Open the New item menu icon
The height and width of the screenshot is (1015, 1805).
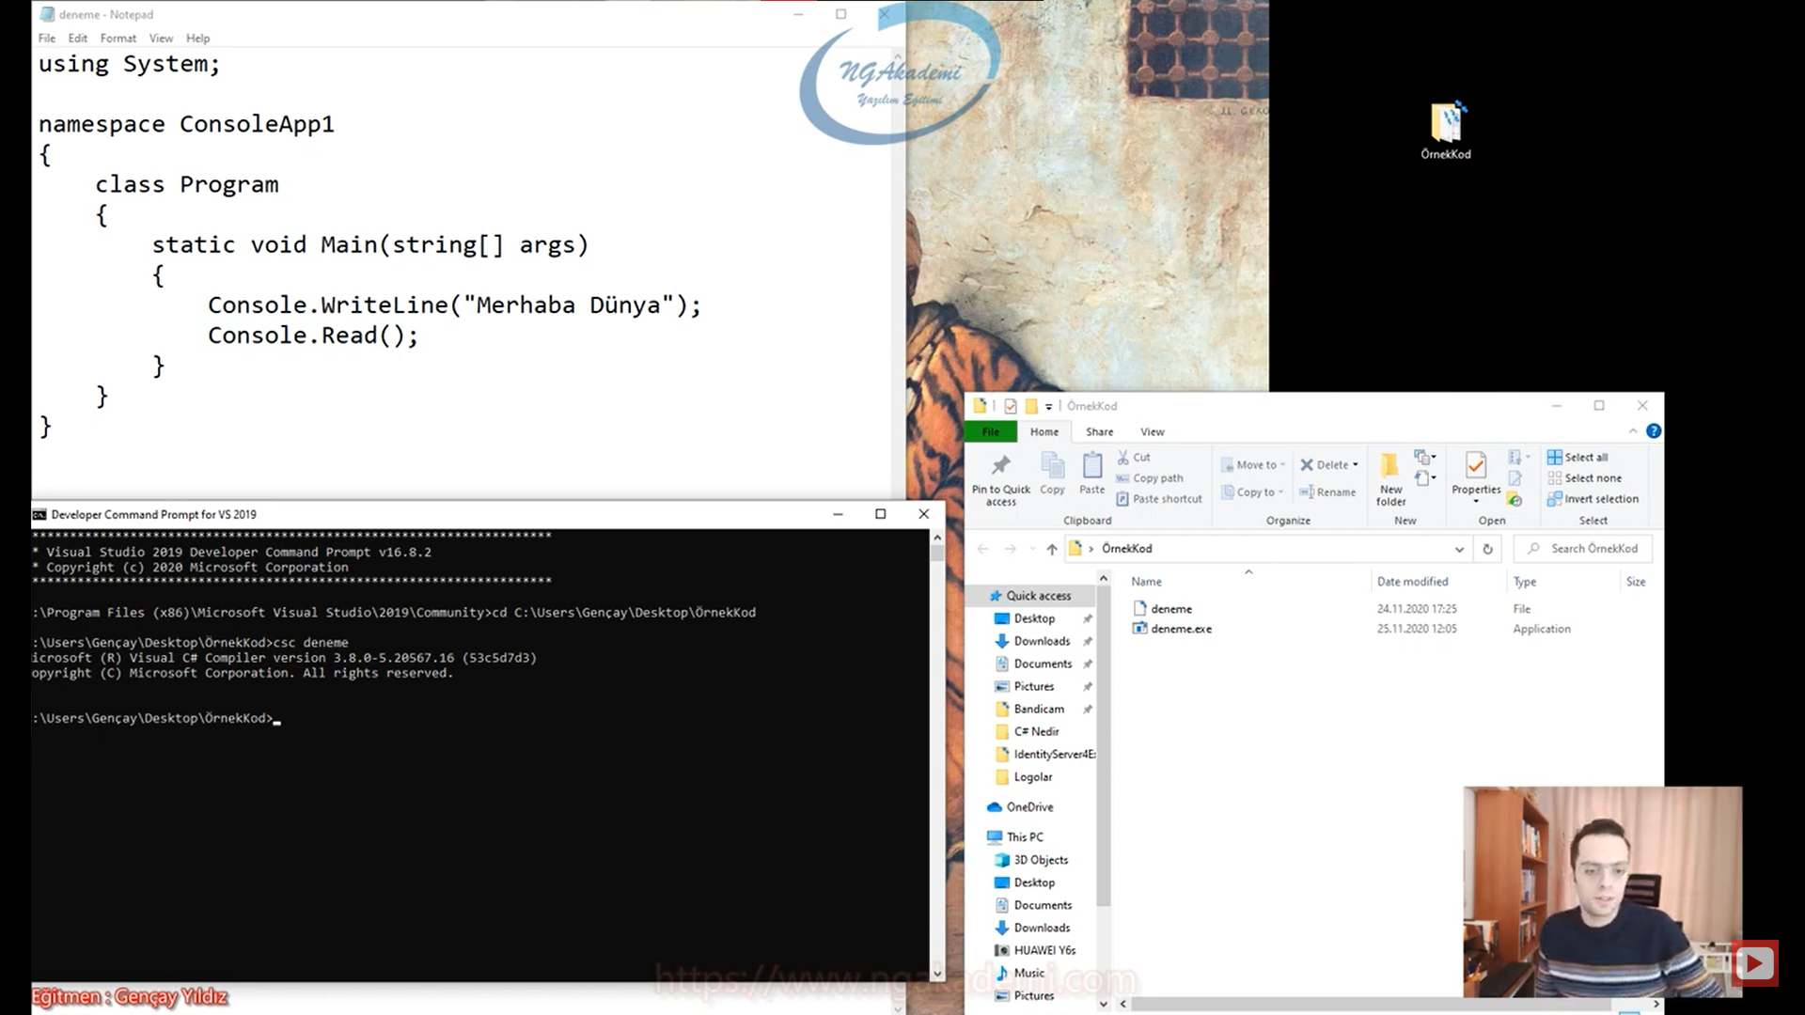(x=1425, y=458)
